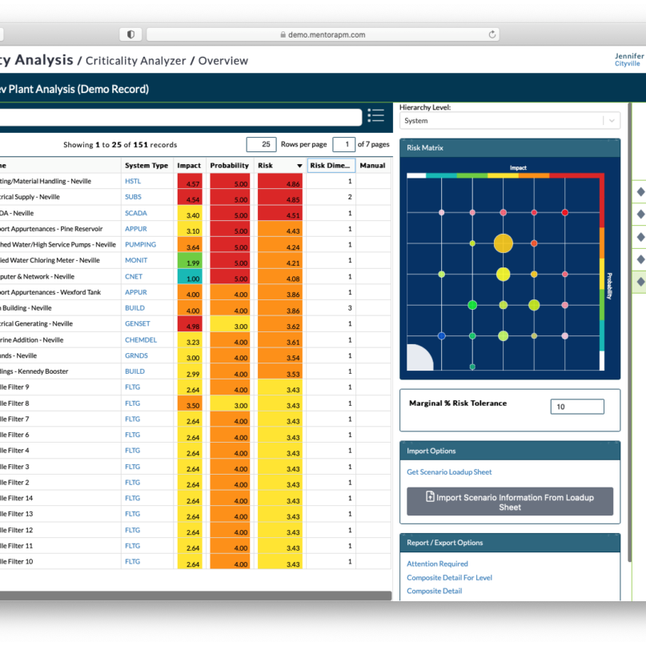The width and height of the screenshot is (646, 646).
Task: Click the Composite Detail For Level link
Action: (x=449, y=577)
